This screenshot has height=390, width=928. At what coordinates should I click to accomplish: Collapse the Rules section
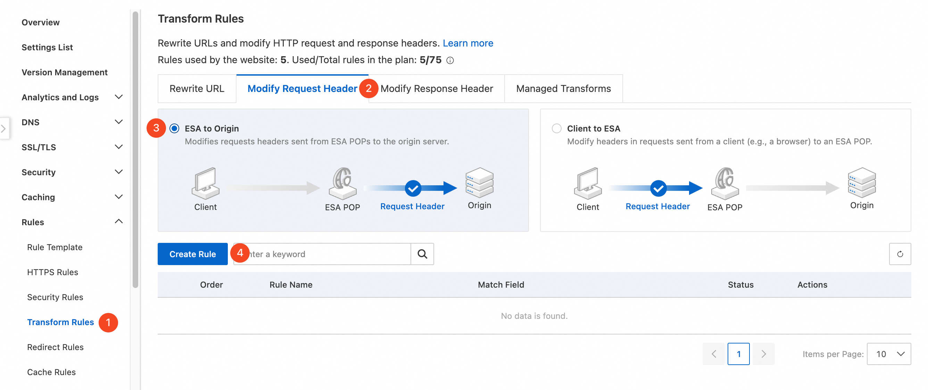tap(118, 222)
